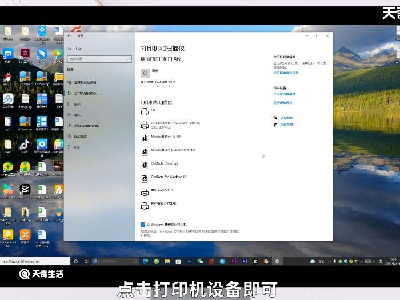Select the PotPlayer 64 bit desktop icon
The width and height of the screenshot is (400, 300).
pyautogui.click(x=8, y=238)
